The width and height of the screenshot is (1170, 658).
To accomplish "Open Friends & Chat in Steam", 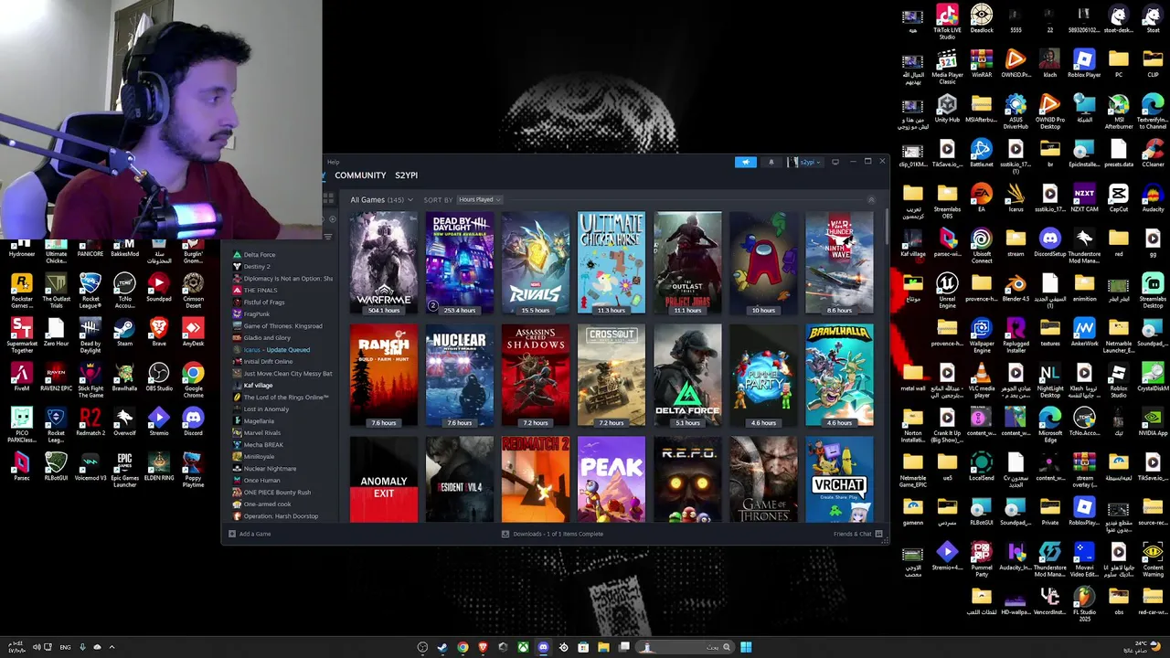I will 857,534.
